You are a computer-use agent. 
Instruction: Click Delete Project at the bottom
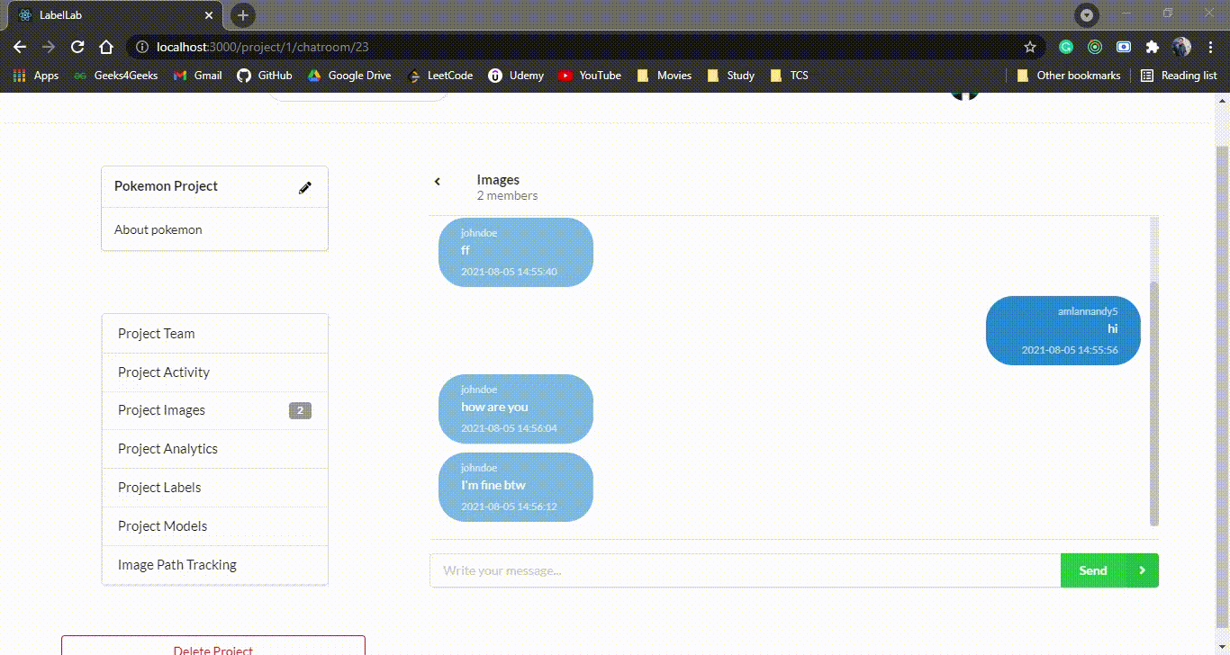[213, 649]
